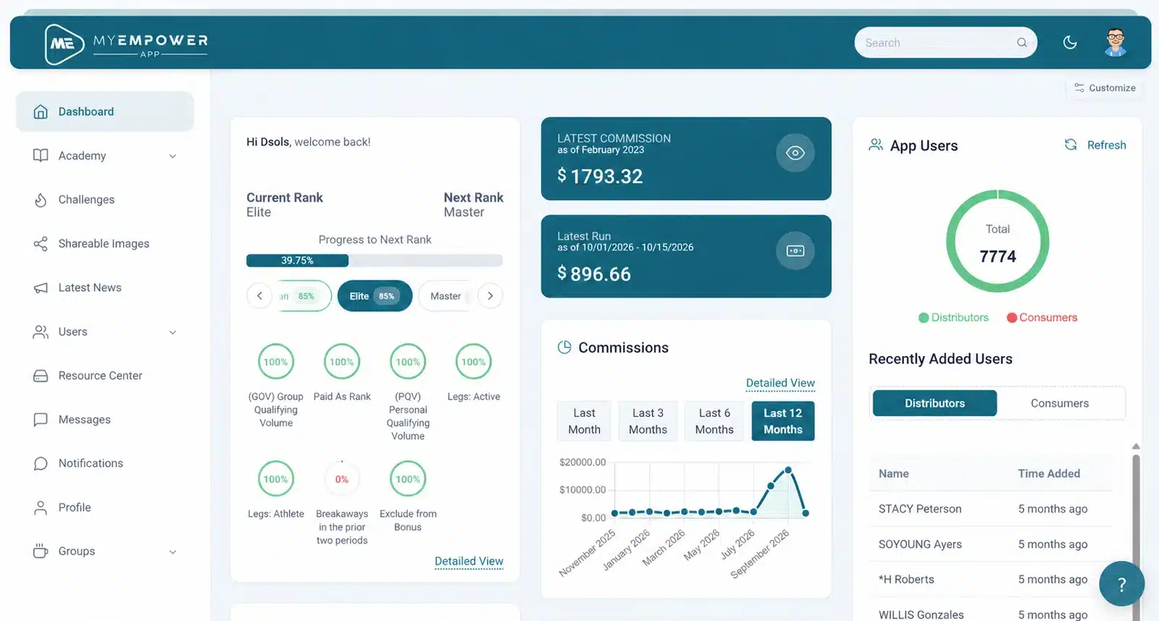Click the GQV 100% circle indicator
Viewport: 1159px width, 621px height.
click(276, 362)
